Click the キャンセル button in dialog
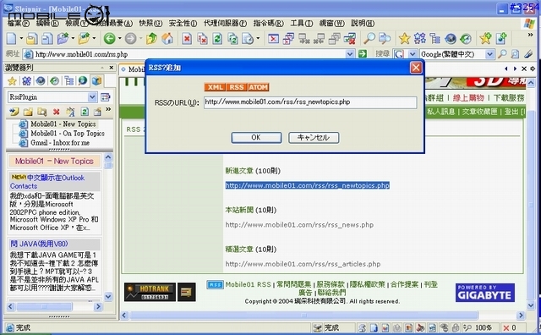 [314, 137]
